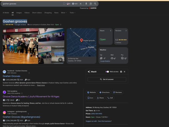The width and height of the screenshot is (169, 127).
Task: Expand the hours dropdown beside Closes 7:30 PM
Action: [107, 117]
